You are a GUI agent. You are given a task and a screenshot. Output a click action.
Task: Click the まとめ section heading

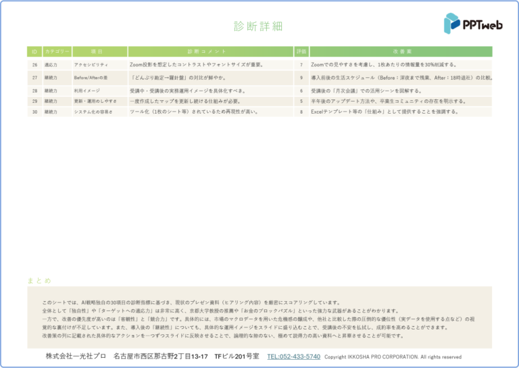pyautogui.click(x=39, y=281)
